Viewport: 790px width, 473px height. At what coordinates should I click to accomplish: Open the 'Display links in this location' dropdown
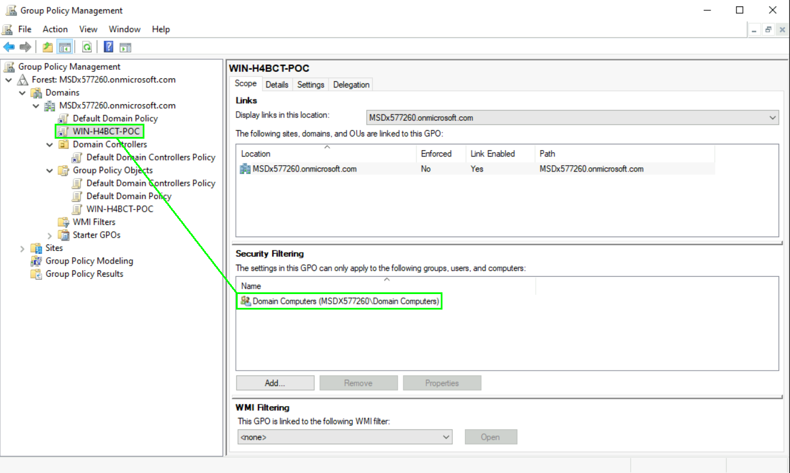click(573, 118)
